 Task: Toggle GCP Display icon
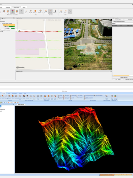[x=56, y=11]
